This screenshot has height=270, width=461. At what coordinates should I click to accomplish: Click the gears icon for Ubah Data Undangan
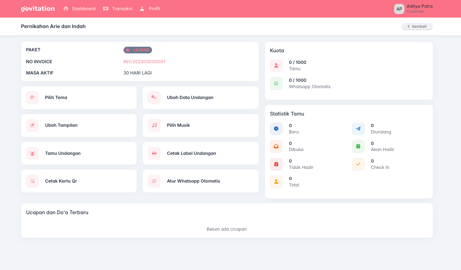click(154, 98)
